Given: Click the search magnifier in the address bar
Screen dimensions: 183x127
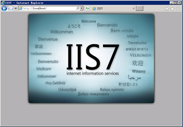Looking at the screenshot, I should coord(78,8).
